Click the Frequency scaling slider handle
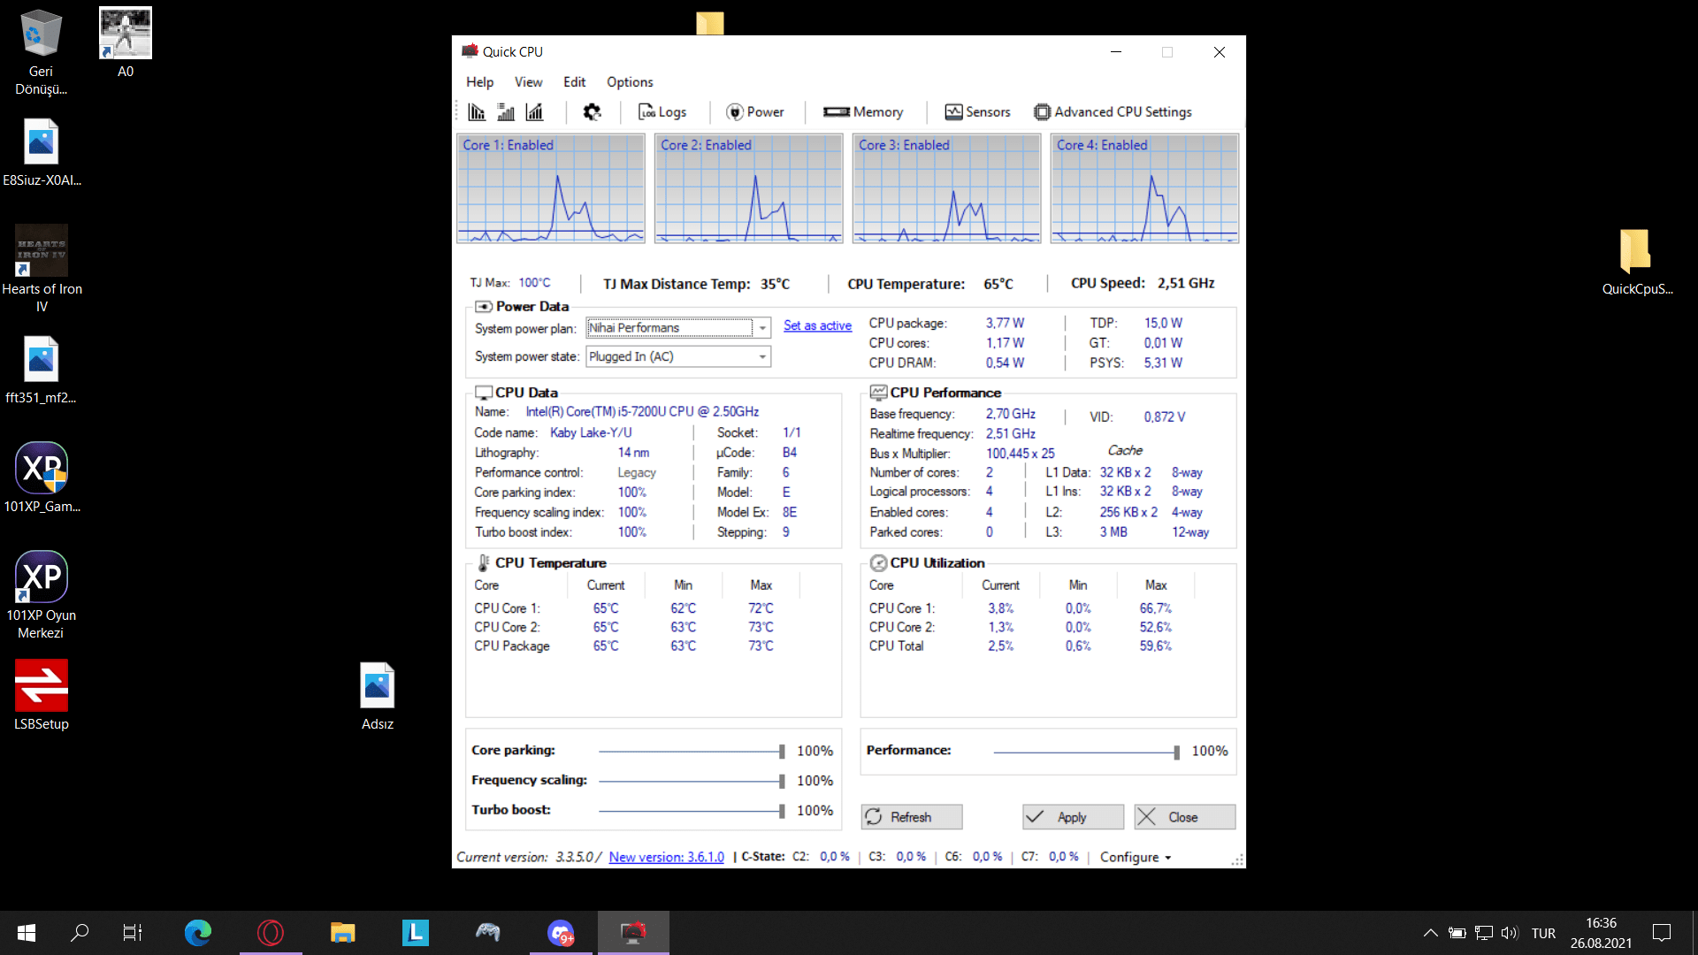Screen dimensions: 1698x955 [x=782, y=782]
